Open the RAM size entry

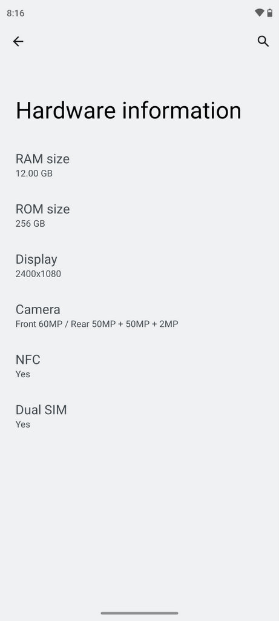[x=139, y=166]
